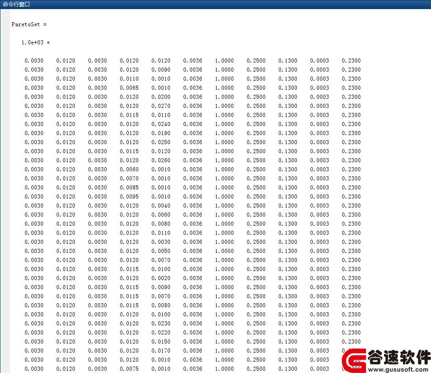431x373 pixels.
Task: Click 0.2500 in the row containing 0.0065
Action: tap(256, 87)
